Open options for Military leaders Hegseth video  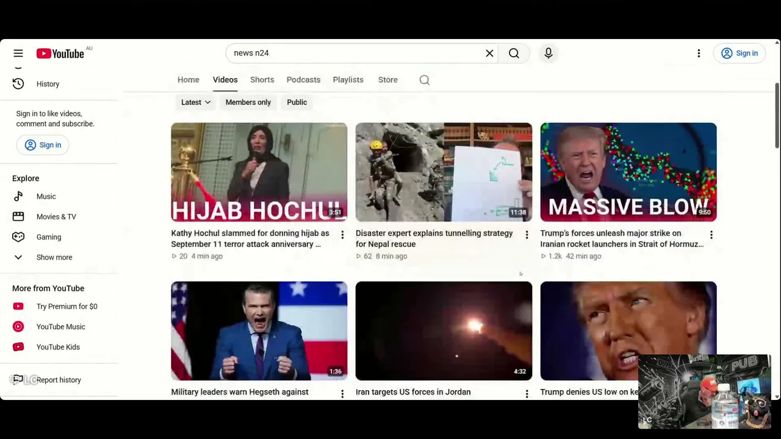pyautogui.click(x=342, y=394)
